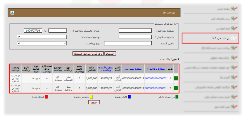The height and width of the screenshot is (119, 245).
Task: Open the وضعیت پرداخت dropdown
Action: click(42, 37)
